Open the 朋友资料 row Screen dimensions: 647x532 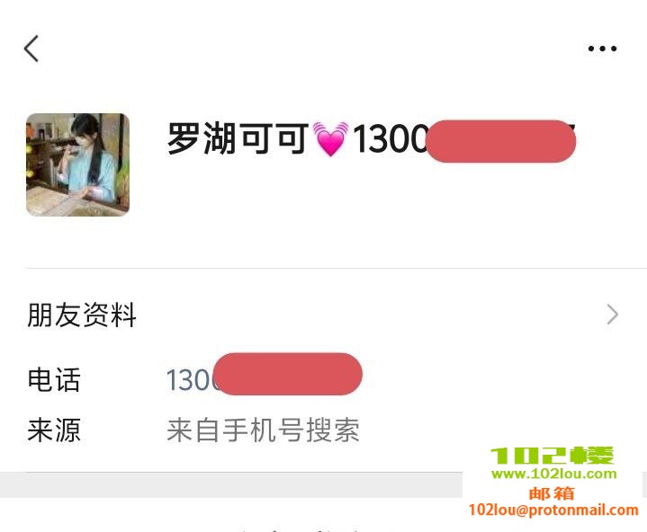coord(324,315)
